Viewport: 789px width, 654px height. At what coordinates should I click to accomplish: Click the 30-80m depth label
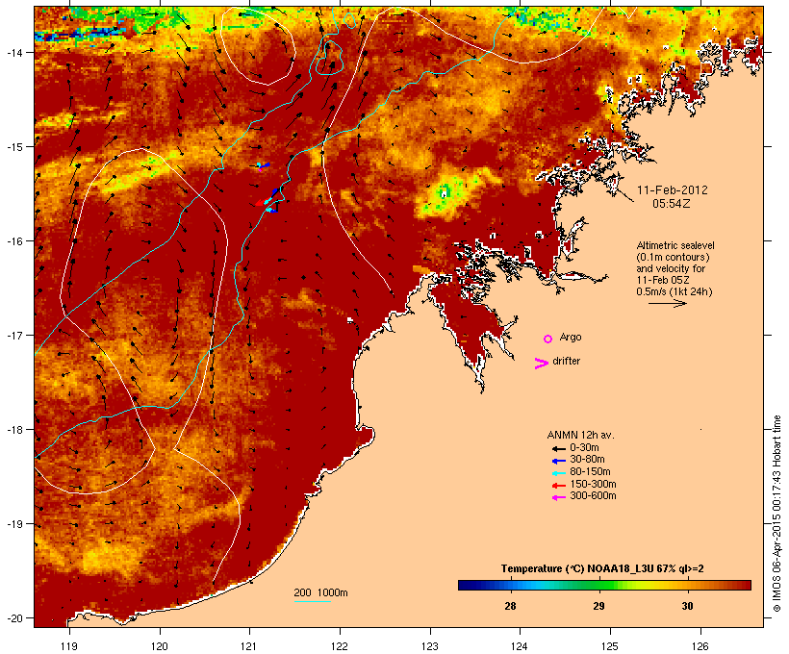tap(587, 460)
